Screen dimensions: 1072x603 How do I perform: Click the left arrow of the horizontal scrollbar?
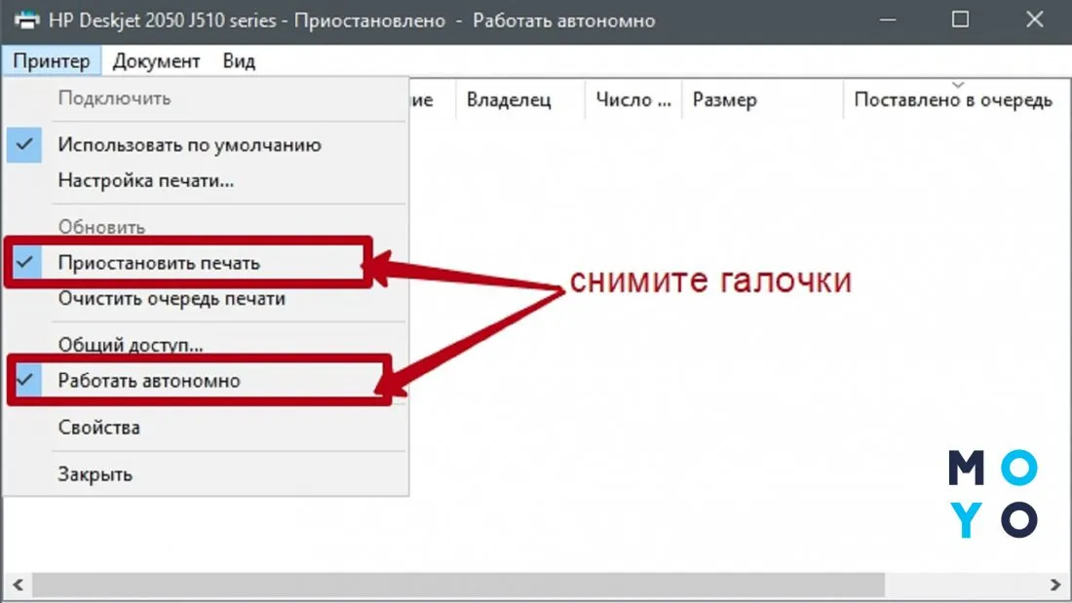[18, 585]
